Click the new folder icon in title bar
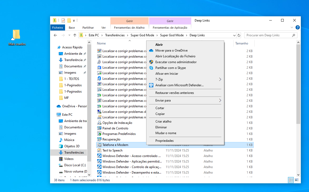Screen dimensions: 309x192 [69, 21]
